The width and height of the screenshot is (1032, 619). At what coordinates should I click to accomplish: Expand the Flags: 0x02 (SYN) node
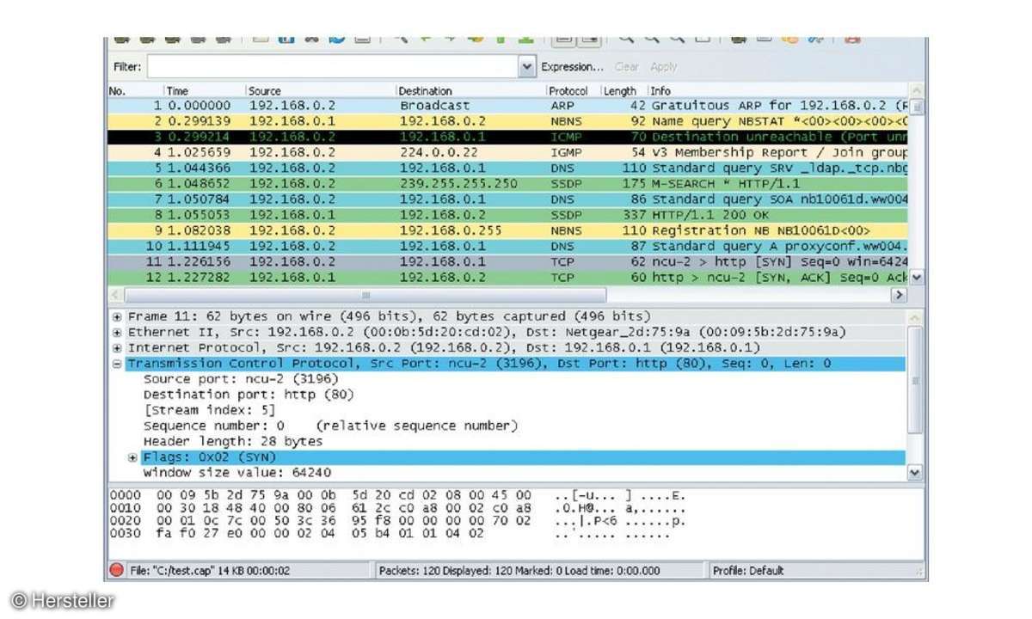point(132,457)
